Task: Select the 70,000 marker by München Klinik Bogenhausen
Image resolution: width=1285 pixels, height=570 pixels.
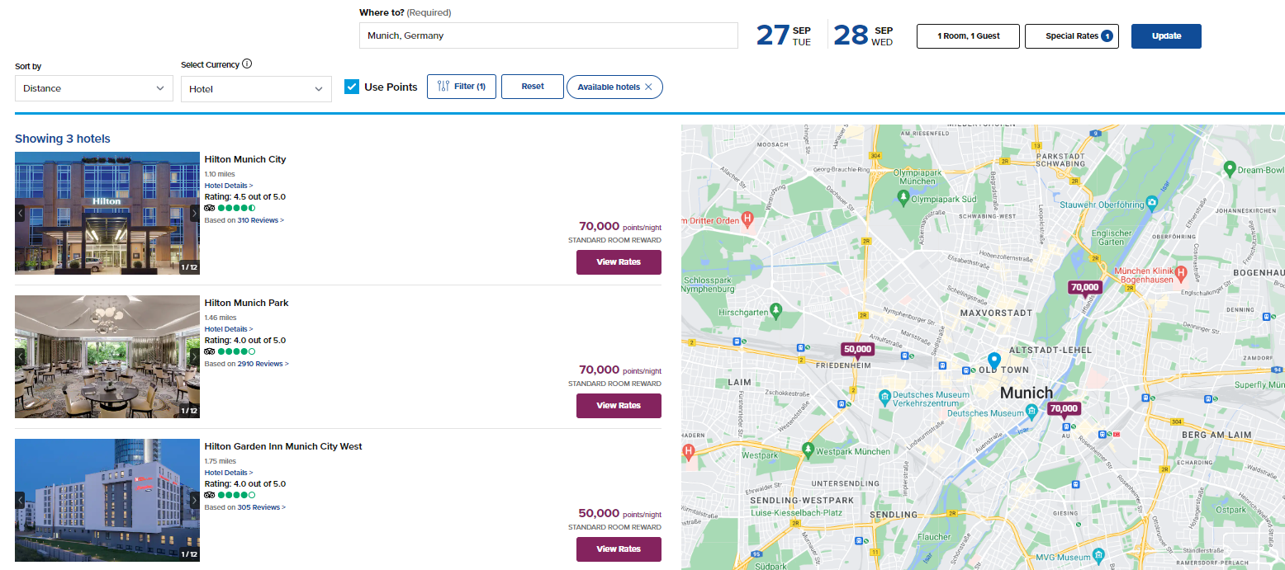Action: [1084, 289]
